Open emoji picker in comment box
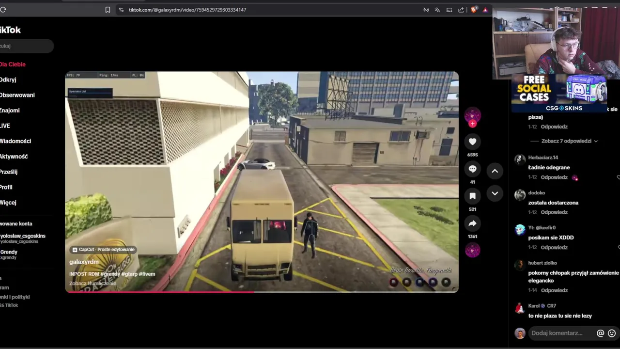 pyautogui.click(x=612, y=333)
